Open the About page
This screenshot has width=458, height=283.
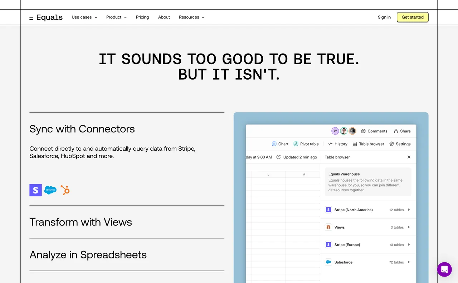click(x=164, y=17)
